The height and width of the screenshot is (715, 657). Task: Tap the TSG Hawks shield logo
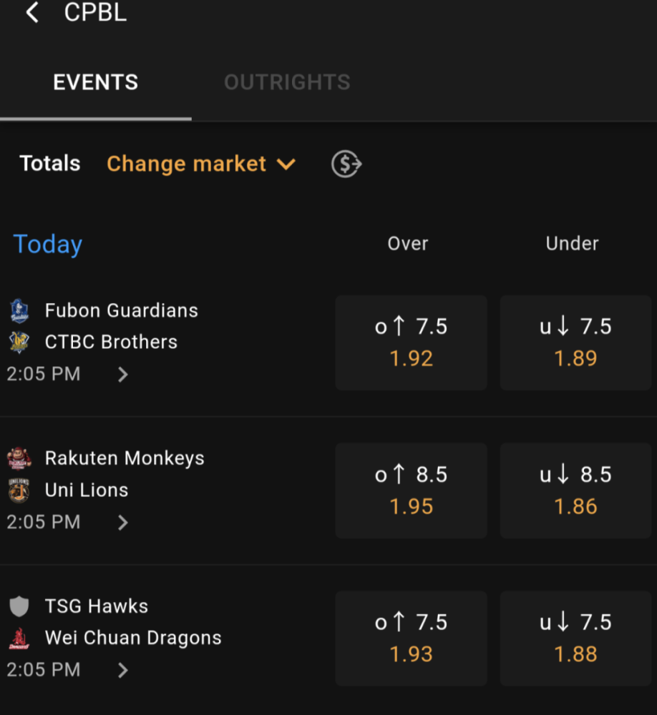(19, 606)
